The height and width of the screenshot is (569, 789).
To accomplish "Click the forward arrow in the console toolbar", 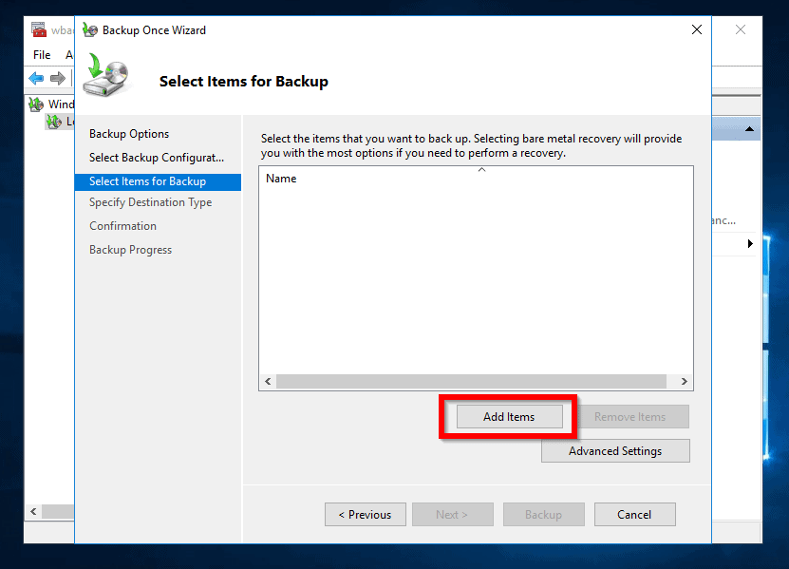I will tap(58, 79).
